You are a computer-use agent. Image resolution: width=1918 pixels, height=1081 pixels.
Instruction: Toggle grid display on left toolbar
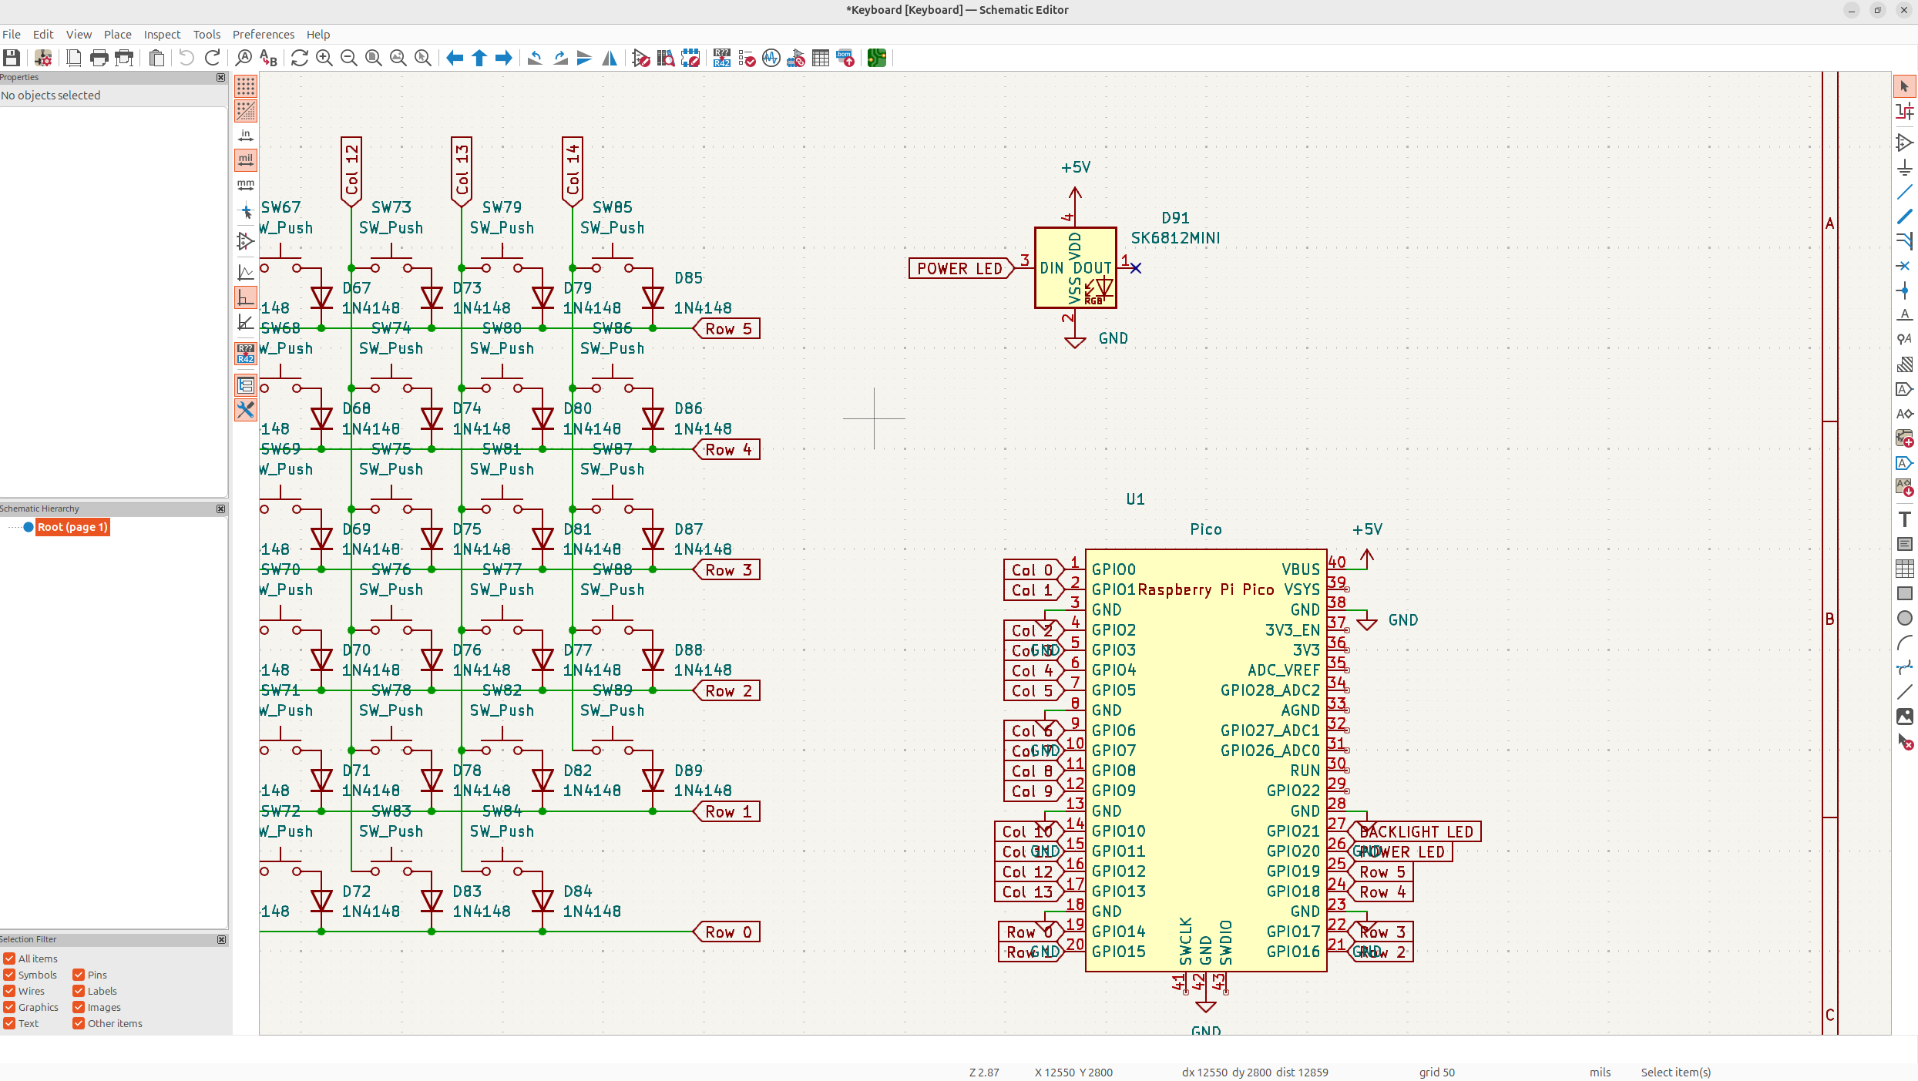[246, 86]
